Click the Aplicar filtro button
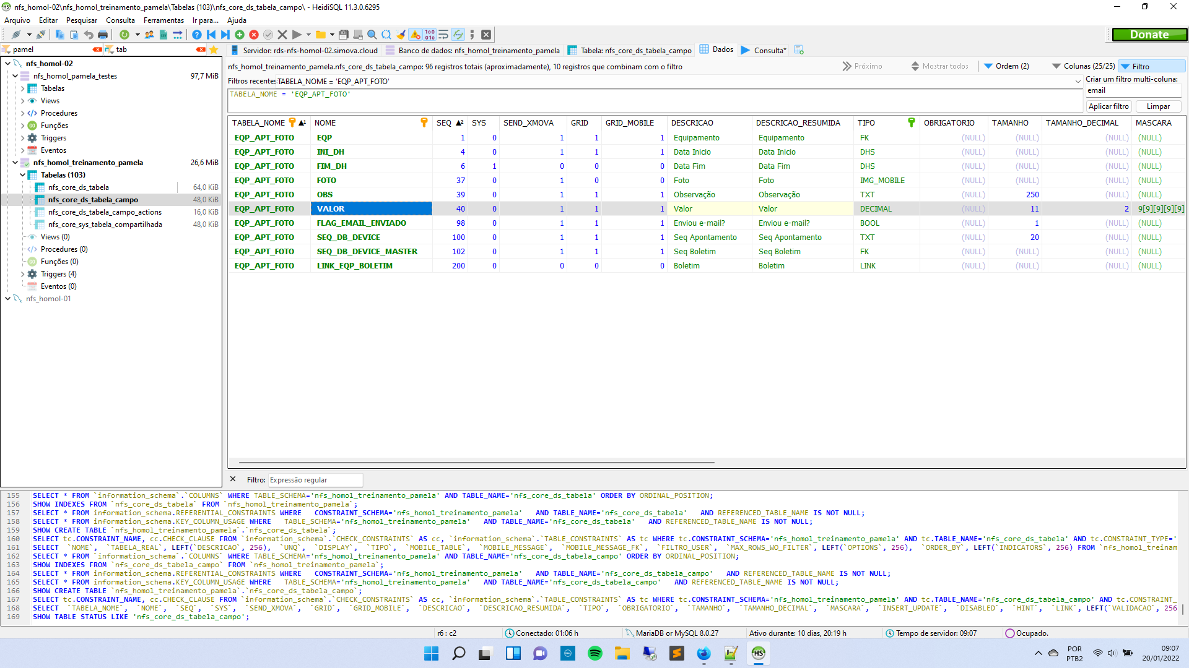 click(1108, 106)
